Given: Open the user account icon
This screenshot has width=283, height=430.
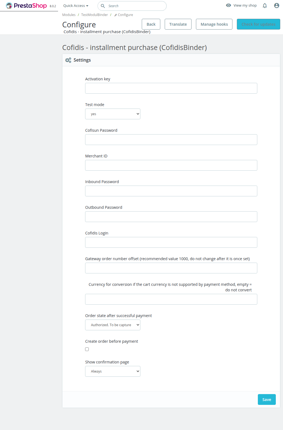Looking at the screenshot, I should pyautogui.click(x=276, y=6).
